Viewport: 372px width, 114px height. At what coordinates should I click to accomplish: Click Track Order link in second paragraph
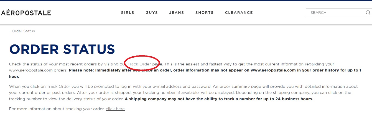(58, 86)
